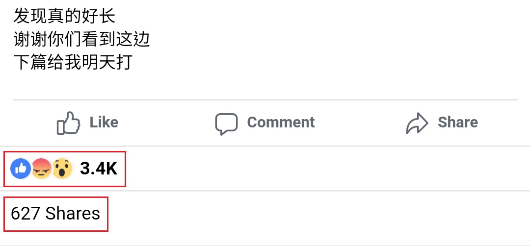Click the number 627 in share count
Screen dimensions: 530x246
pyautogui.click(x=25, y=214)
